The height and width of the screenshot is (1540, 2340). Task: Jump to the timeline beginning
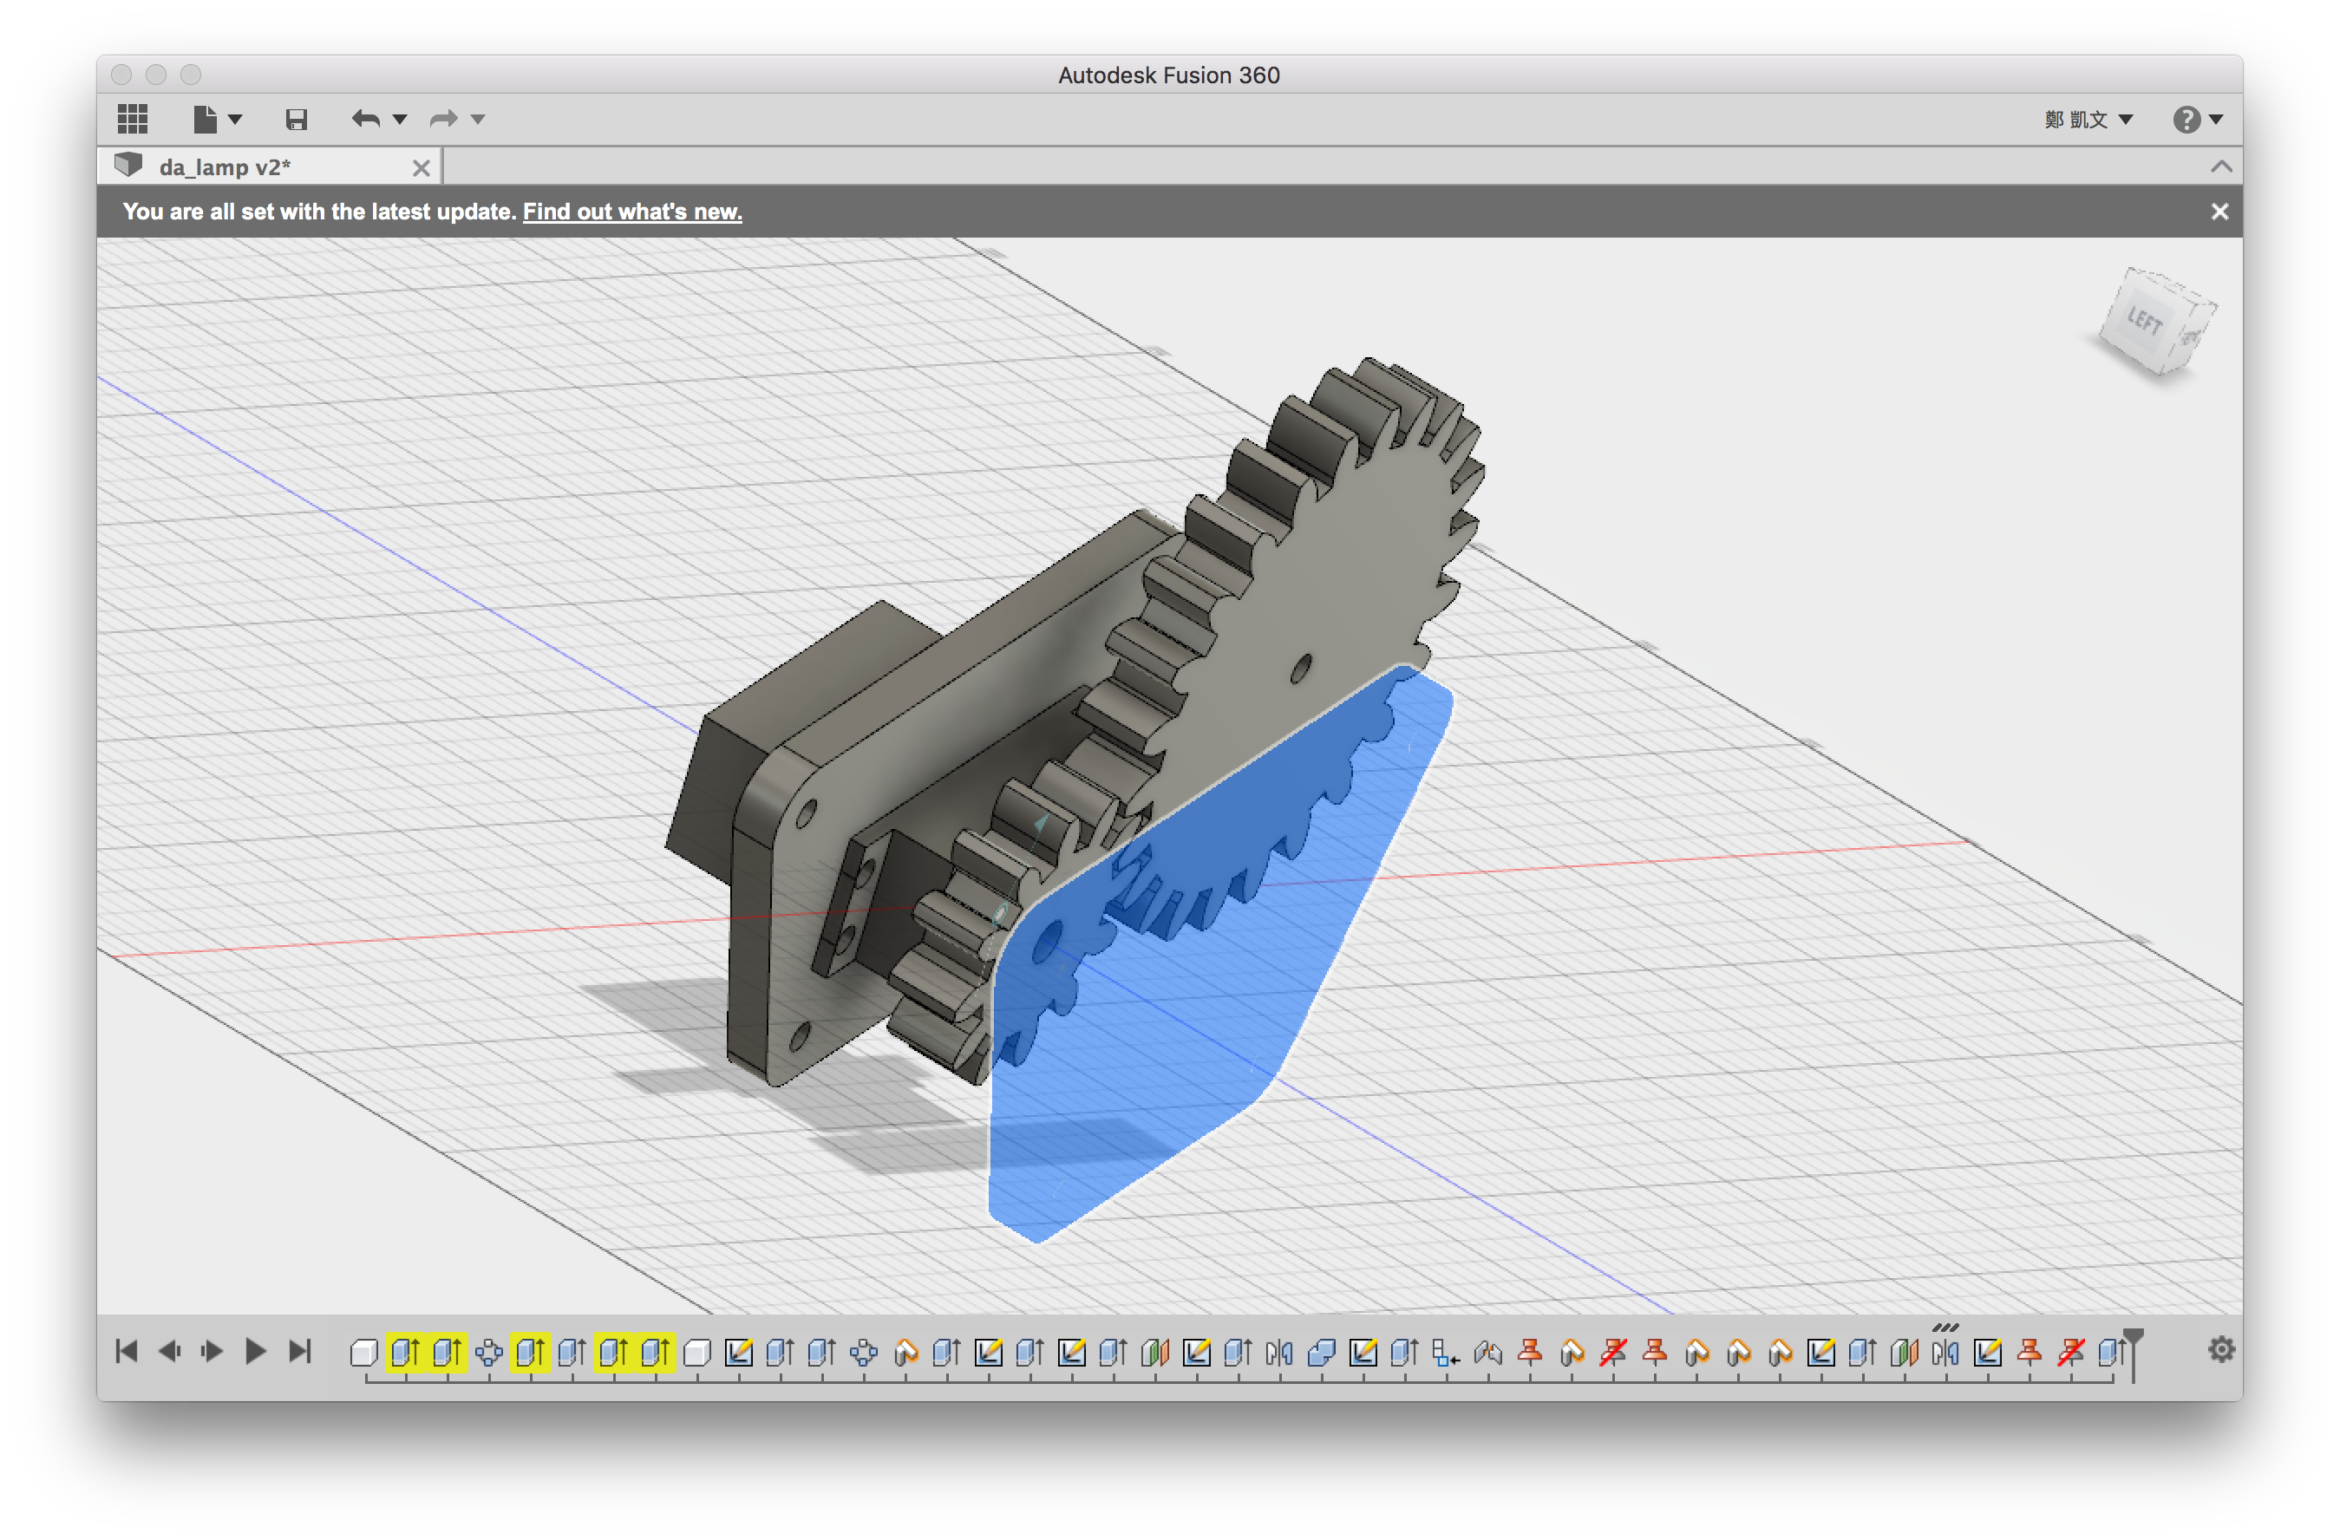(x=127, y=1351)
